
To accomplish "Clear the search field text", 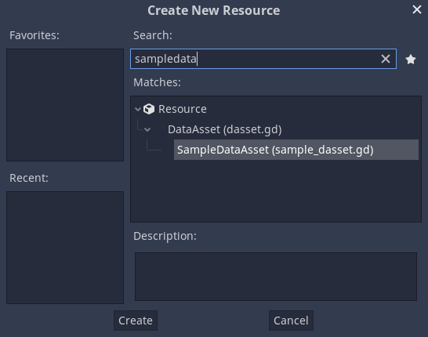I will click(x=386, y=59).
